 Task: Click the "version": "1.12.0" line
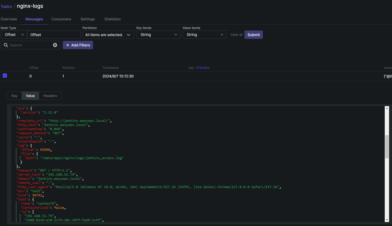click(39, 112)
